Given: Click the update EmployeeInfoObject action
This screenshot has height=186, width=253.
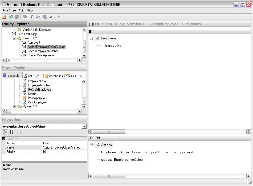Looking at the screenshot, I should click(122, 160).
